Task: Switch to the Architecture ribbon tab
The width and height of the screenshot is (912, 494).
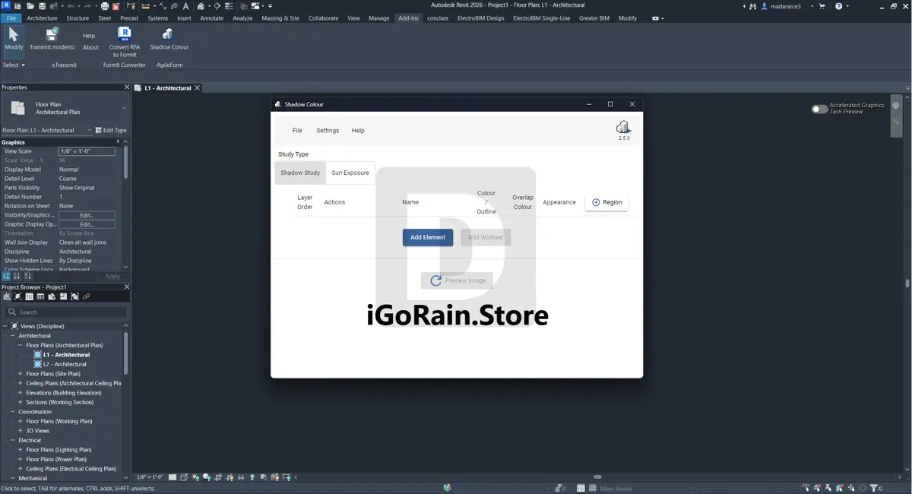Action: (x=42, y=18)
